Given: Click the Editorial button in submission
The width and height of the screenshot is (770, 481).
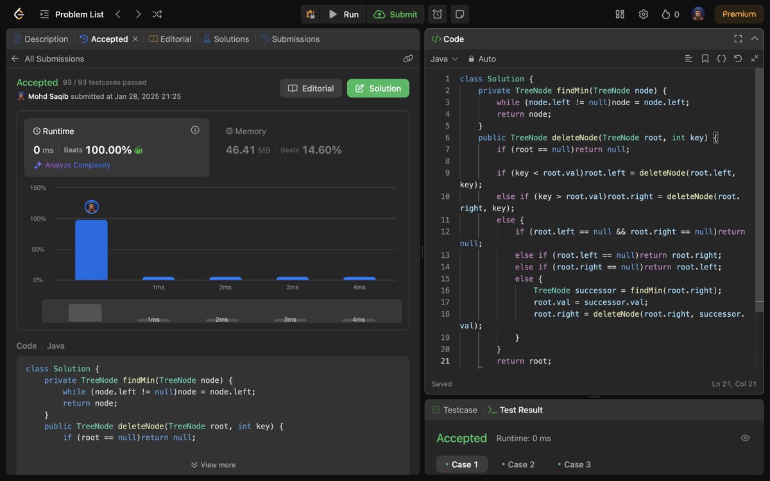Looking at the screenshot, I should tap(311, 89).
